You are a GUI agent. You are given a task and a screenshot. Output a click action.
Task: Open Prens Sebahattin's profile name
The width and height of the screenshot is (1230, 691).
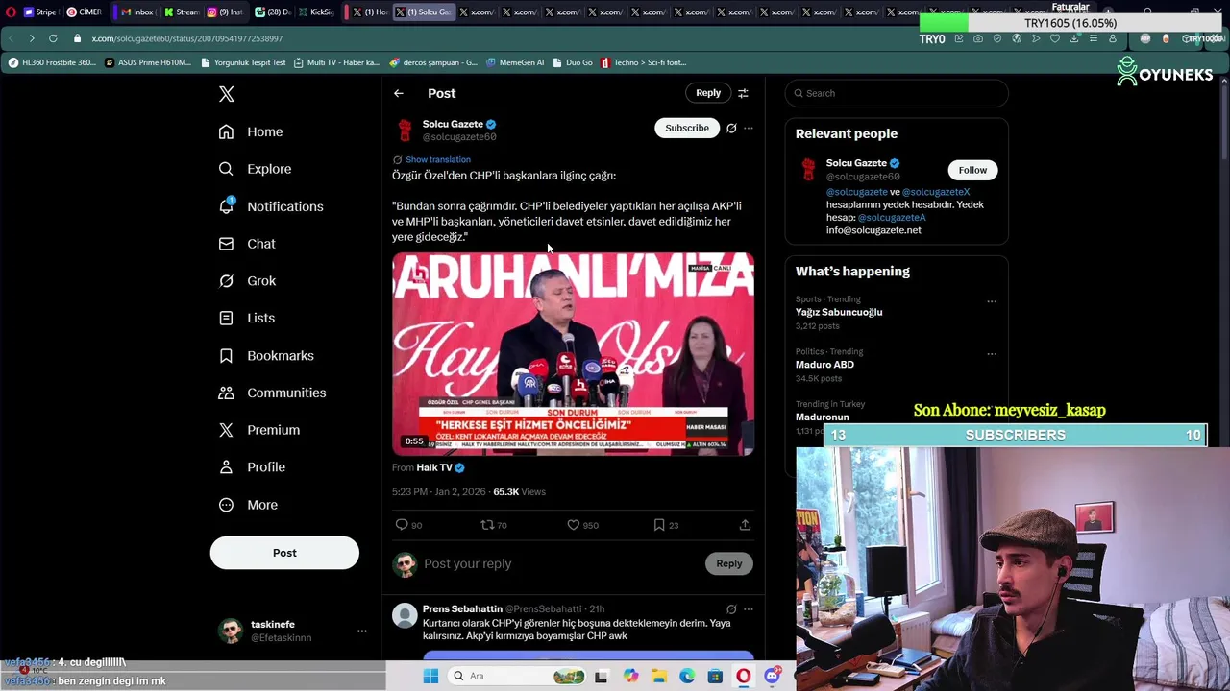coord(462,608)
